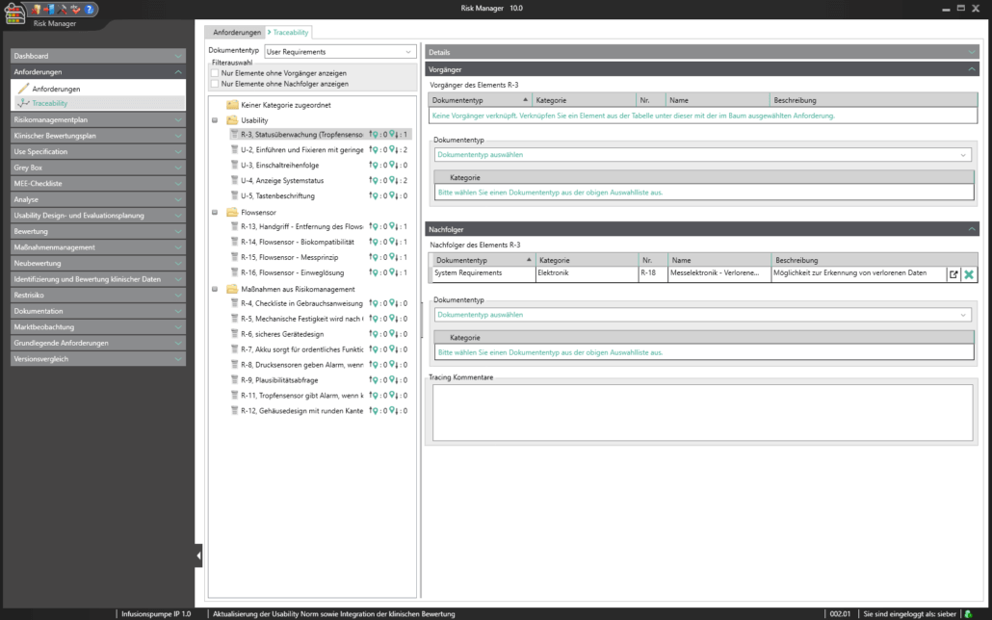
Task: Sort Vorgänger table by Dokumententyp header
Action: coord(481,100)
